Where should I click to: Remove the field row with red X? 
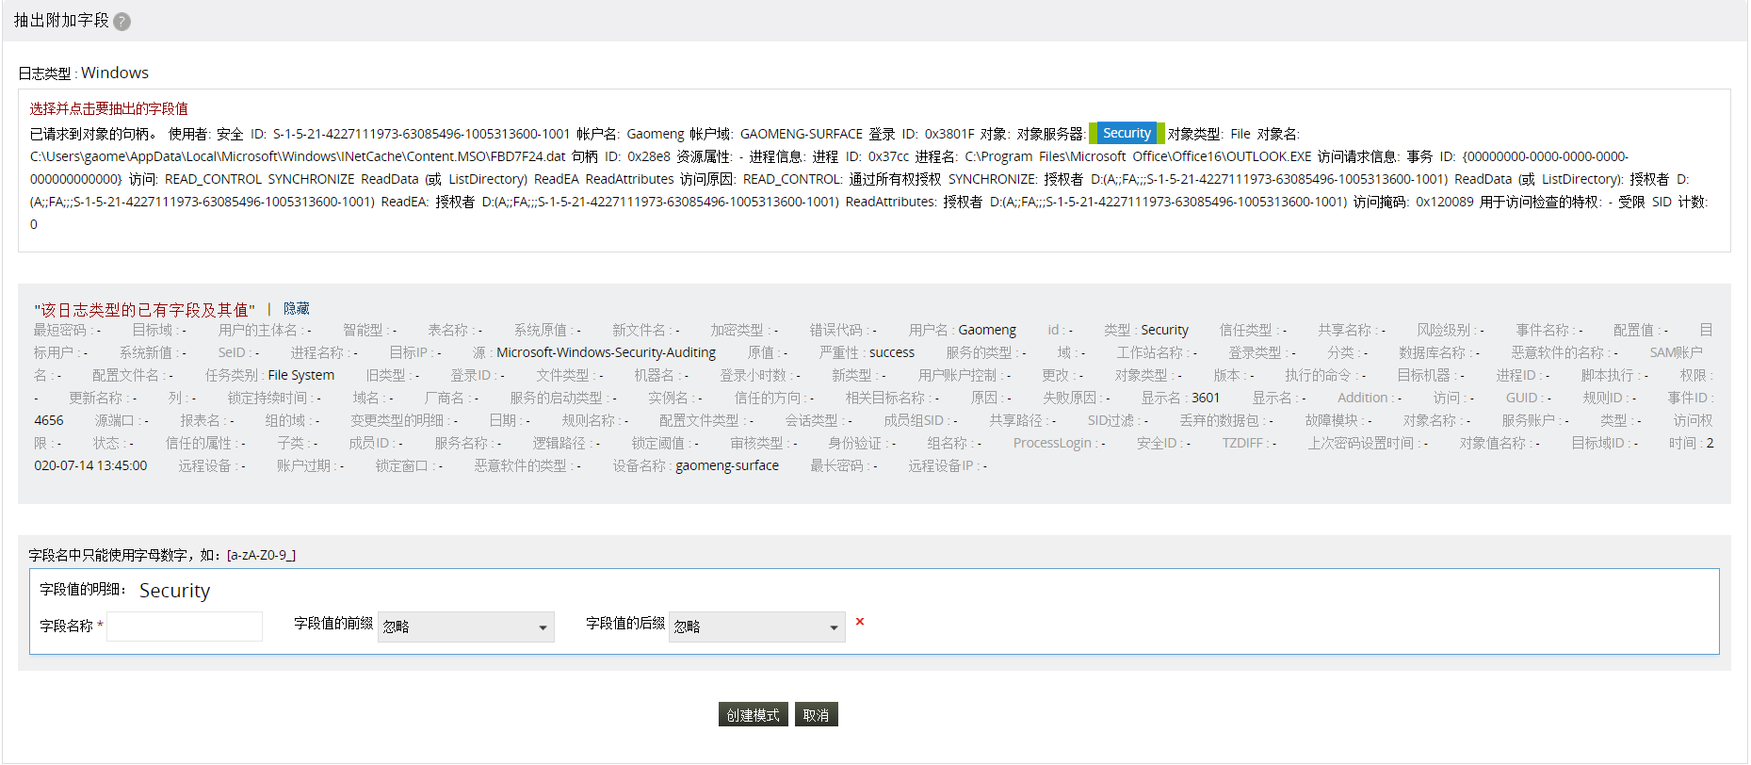tap(859, 622)
